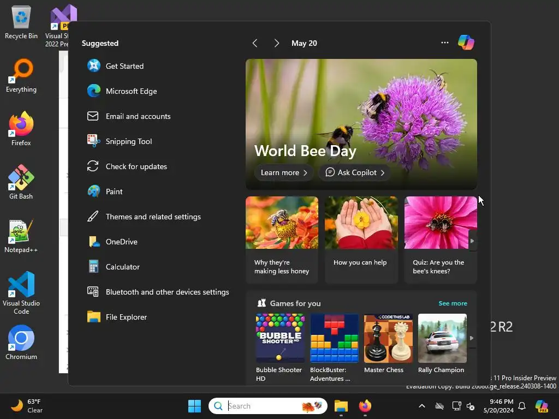Open the clock showing 9:46 PM
This screenshot has width=559, height=419.
click(x=498, y=406)
